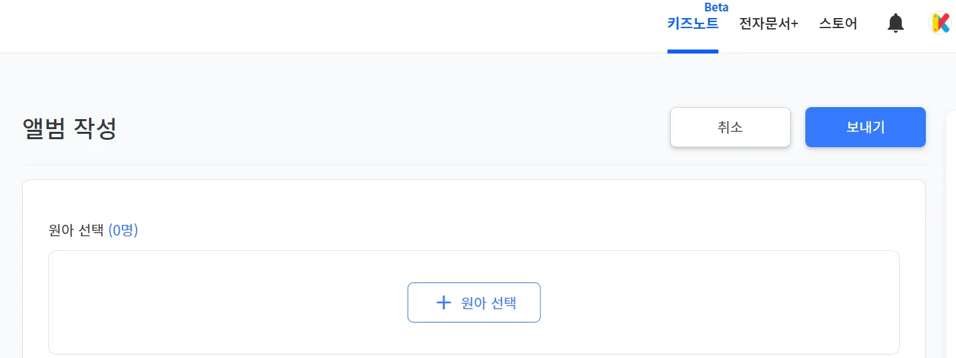Image resolution: width=956 pixels, height=358 pixels.
Task: Click the blue underline beneath 키즈노트 tab
Action: pyautogui.click(x=692, y=52)
